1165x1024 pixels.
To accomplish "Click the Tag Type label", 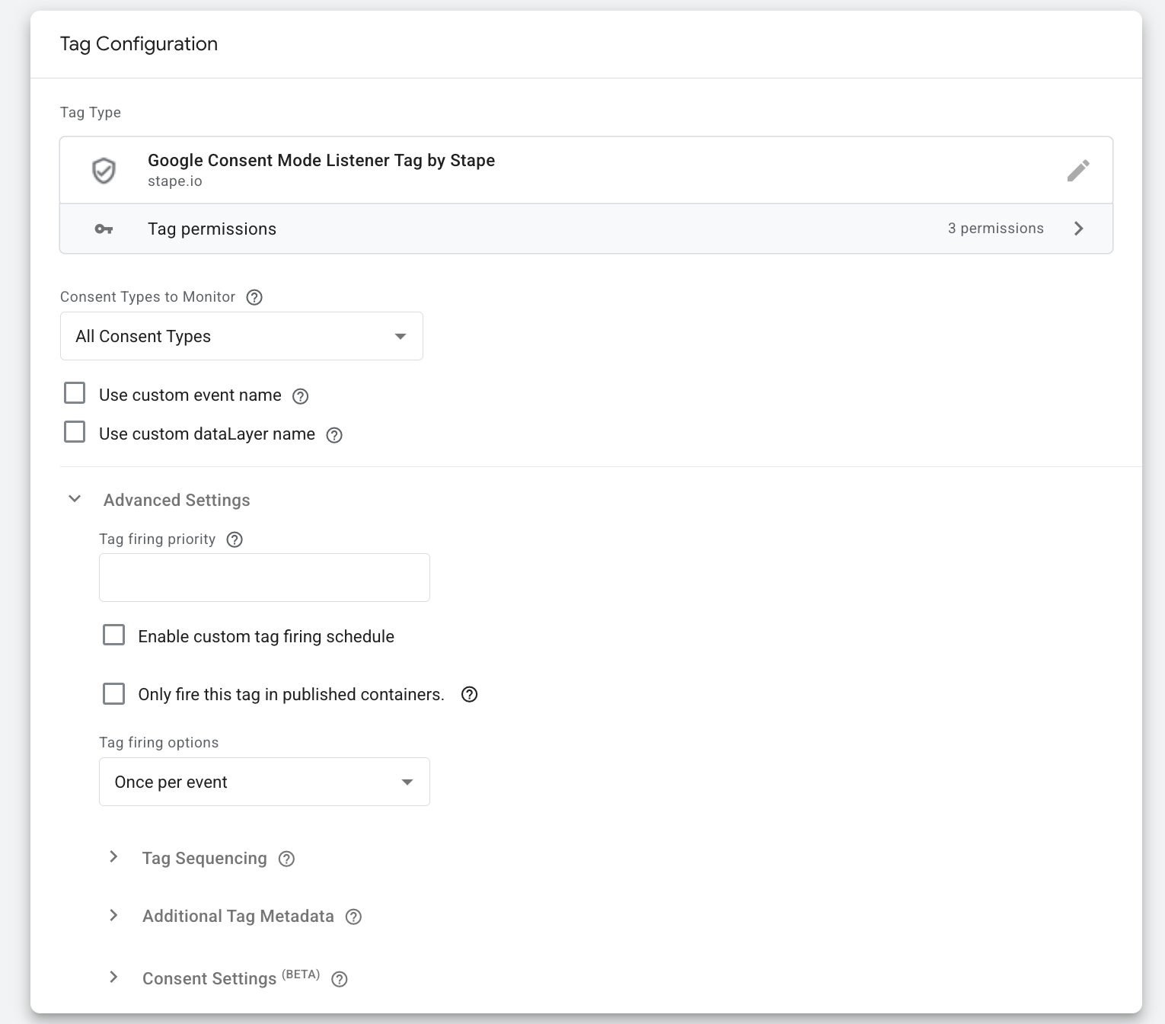I will tap(91, 113).
